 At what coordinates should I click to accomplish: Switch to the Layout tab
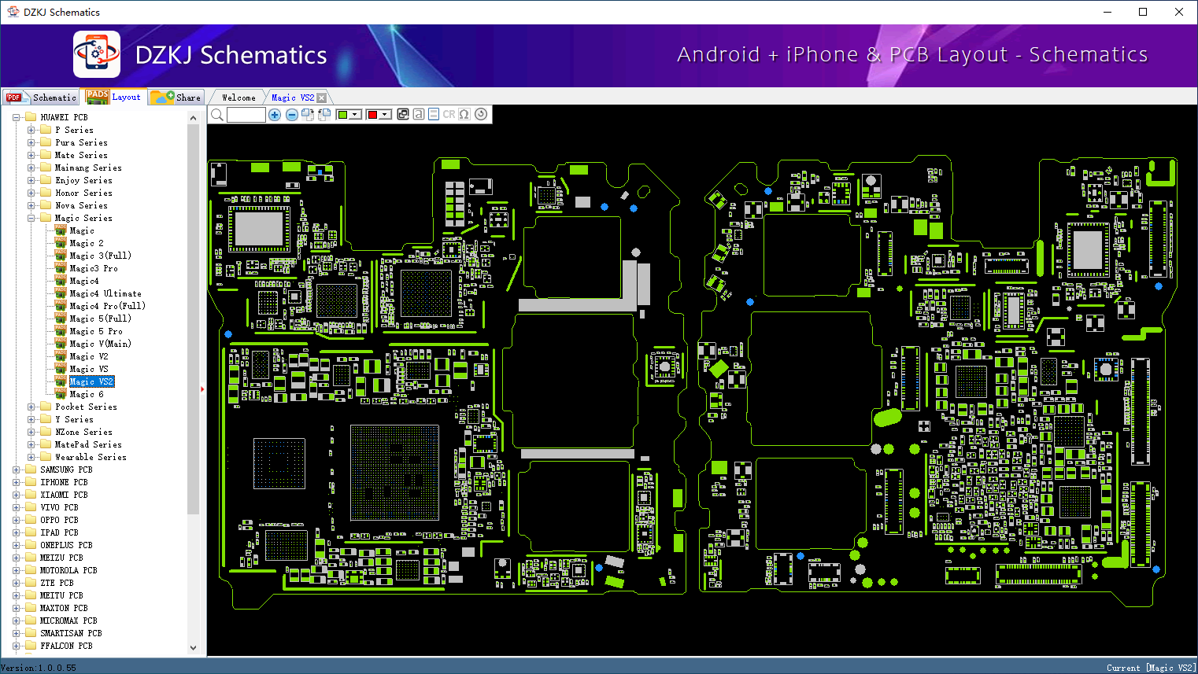pyautogui.click(x=114, y=97)
